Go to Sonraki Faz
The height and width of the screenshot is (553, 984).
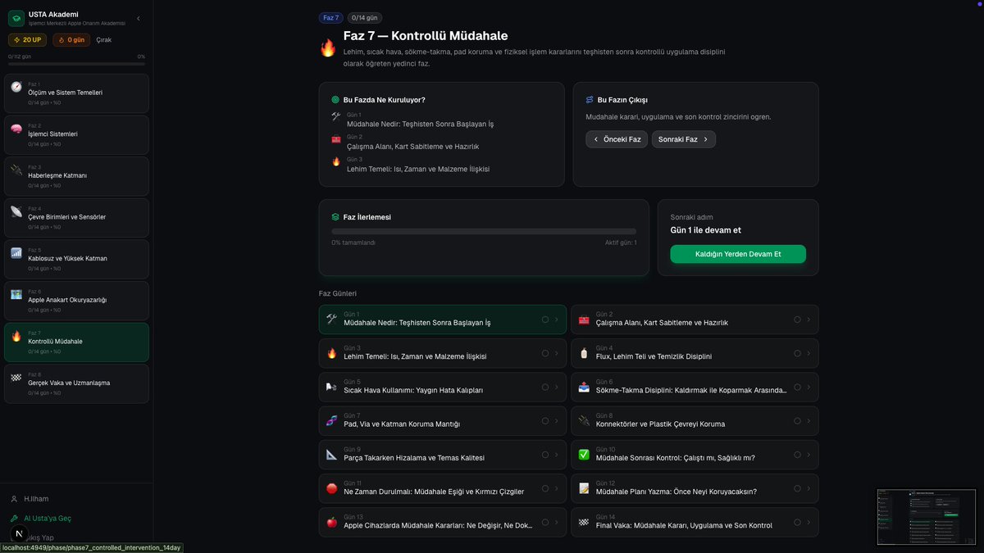click(684, 139)
